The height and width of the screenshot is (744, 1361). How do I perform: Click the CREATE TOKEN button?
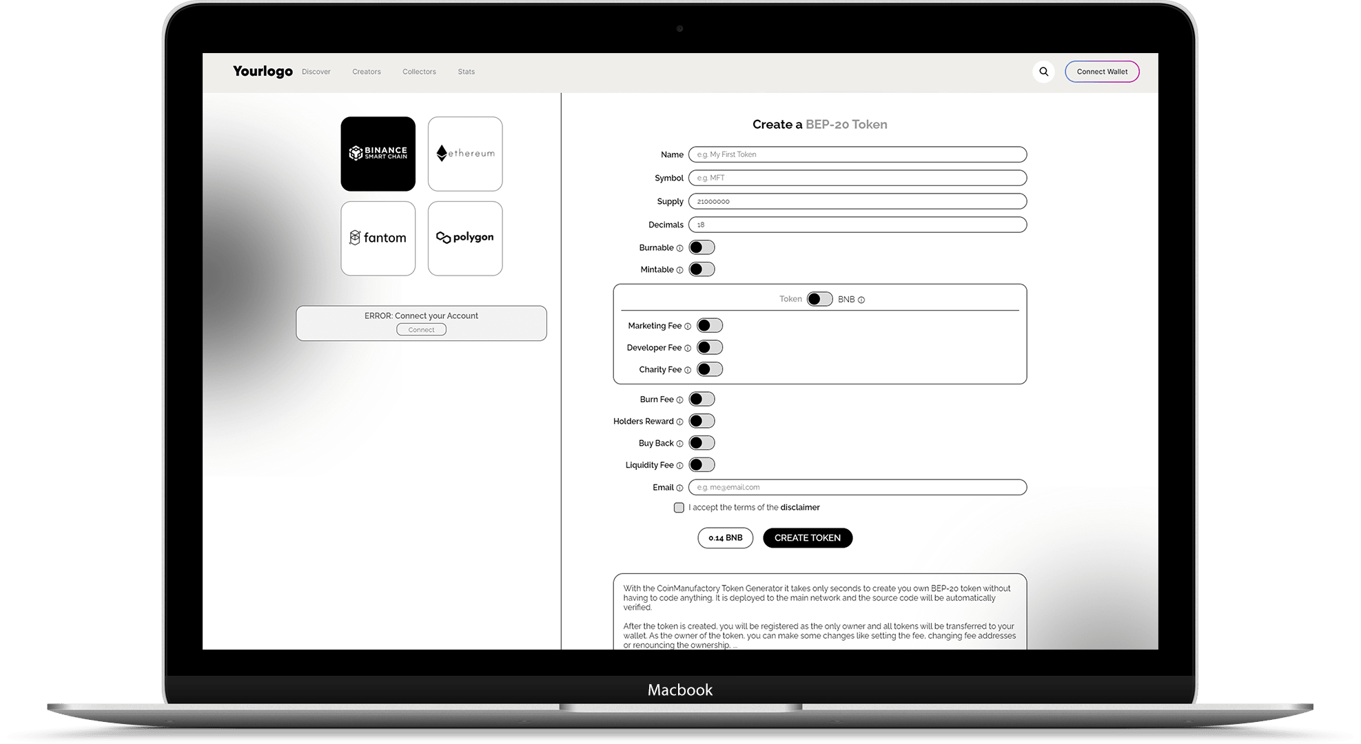[806, 538]
